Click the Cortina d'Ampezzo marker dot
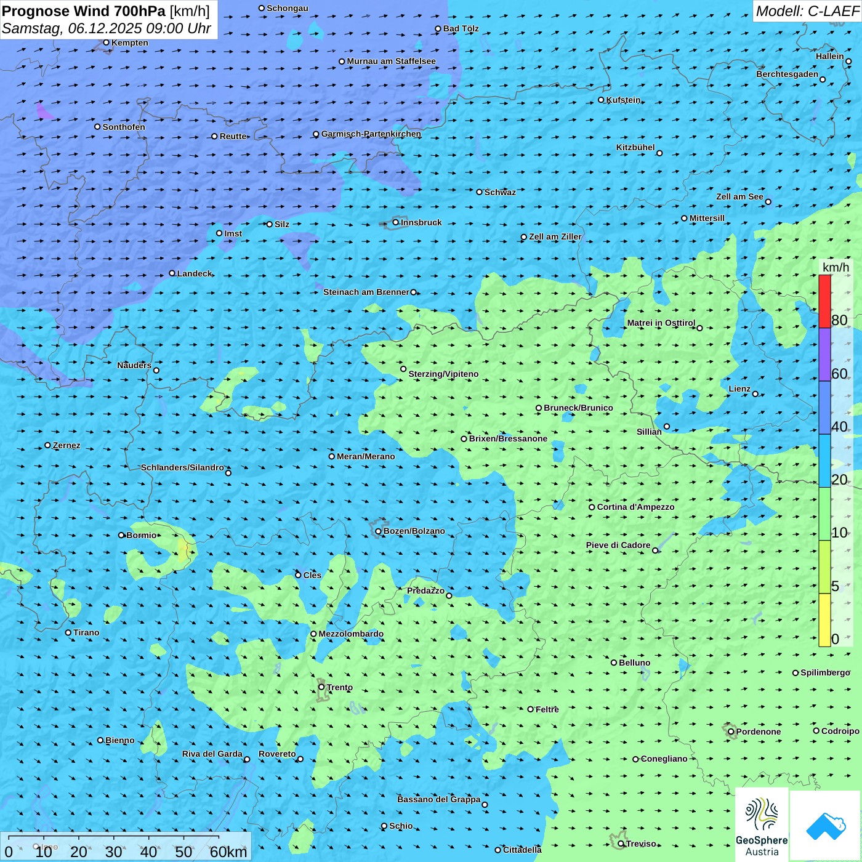Image resolution: width=862 pixels, height=862 pixels. tap(592, 507)
